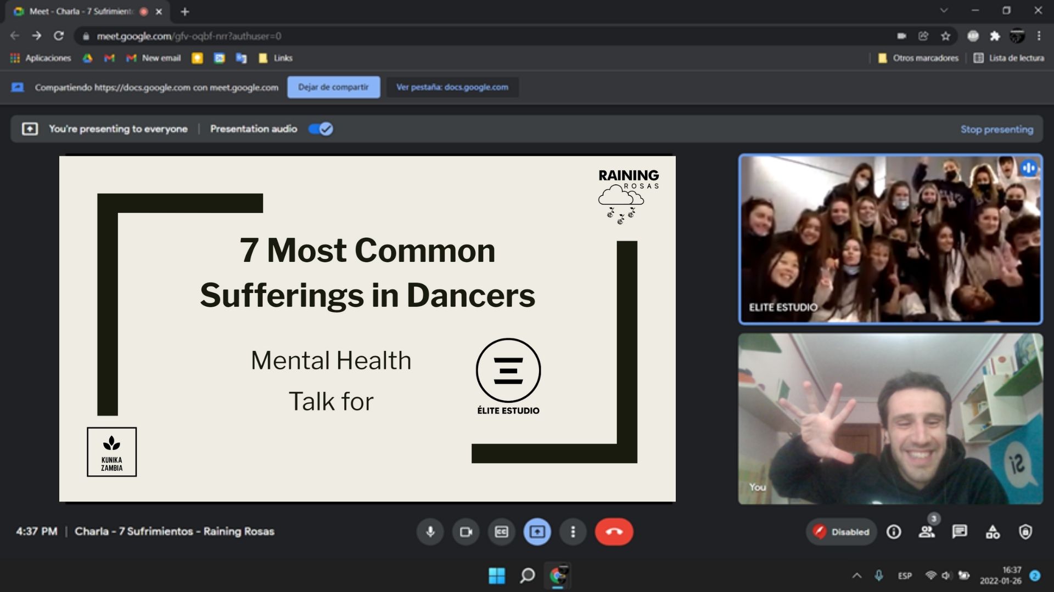Open Windows Start menu

(497, 576)
